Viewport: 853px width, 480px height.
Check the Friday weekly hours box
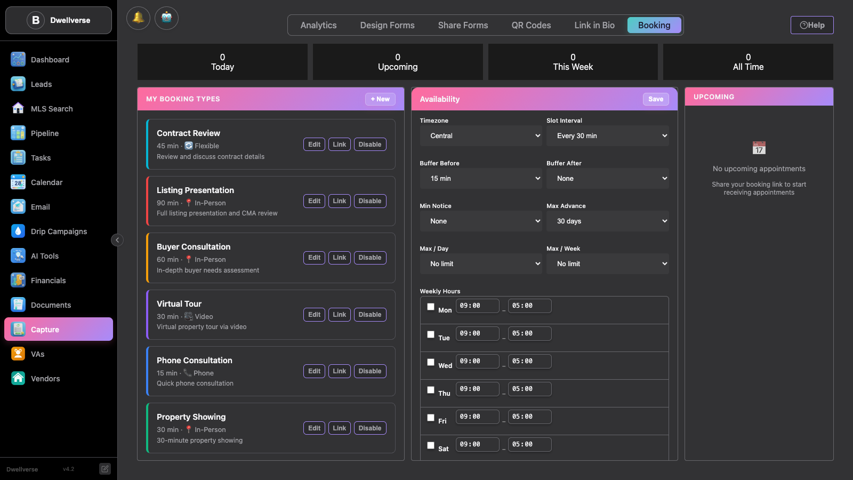[431, 418]
